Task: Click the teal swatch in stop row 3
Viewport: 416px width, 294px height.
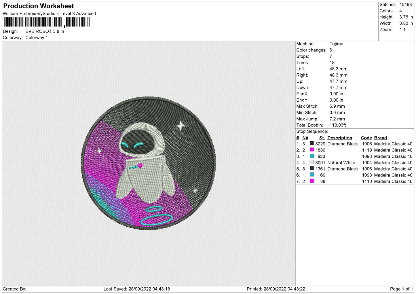Action: tap(311, 156)
